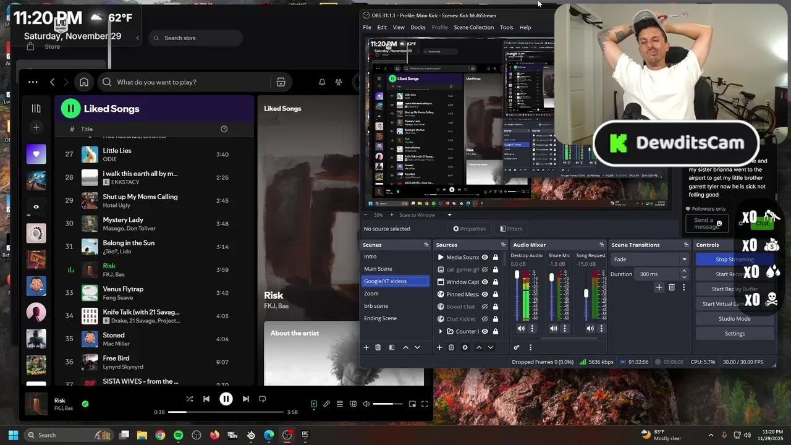Screen dimensions: 791x445
Task: Open Shure Mic three-dot options
Action: click(564, 329)
